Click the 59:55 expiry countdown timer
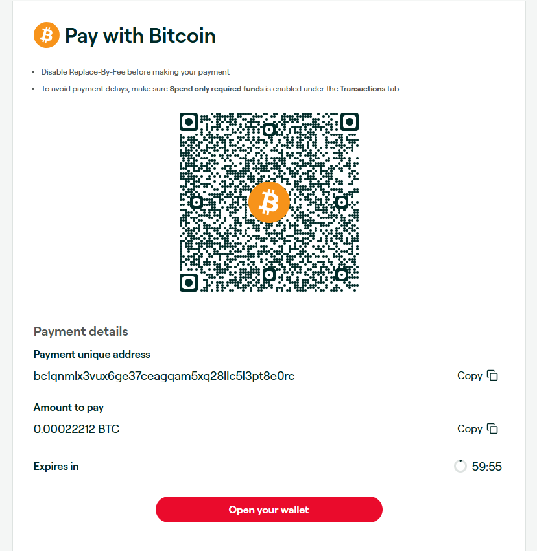The height and width of the screenshot is (551, 537). point(486,467)
